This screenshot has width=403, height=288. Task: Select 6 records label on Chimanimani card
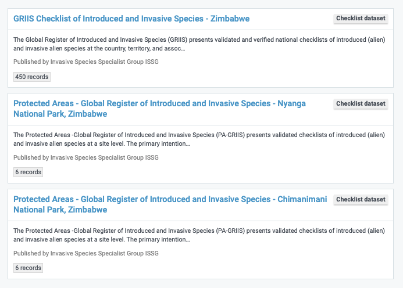click(28, 268)
